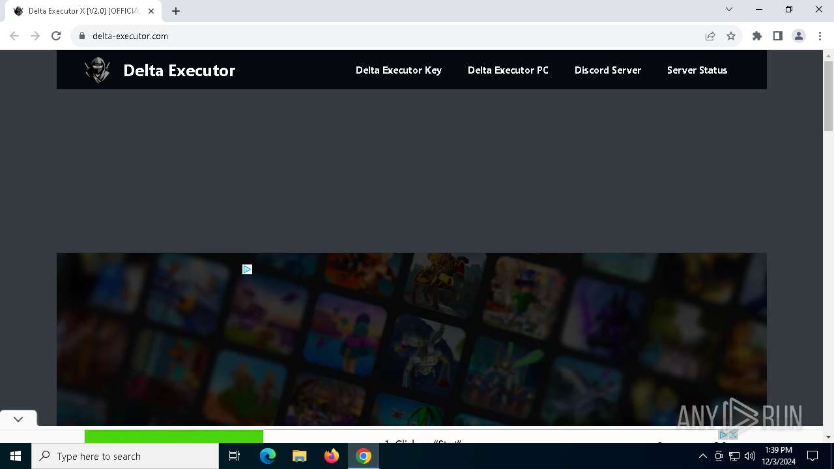Open AdChoices info on bottom ad

pos(723,434)
